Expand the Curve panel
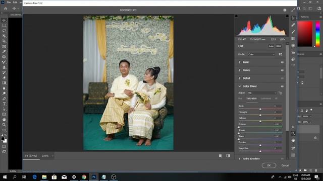323x181 pixels. [239, 70]
